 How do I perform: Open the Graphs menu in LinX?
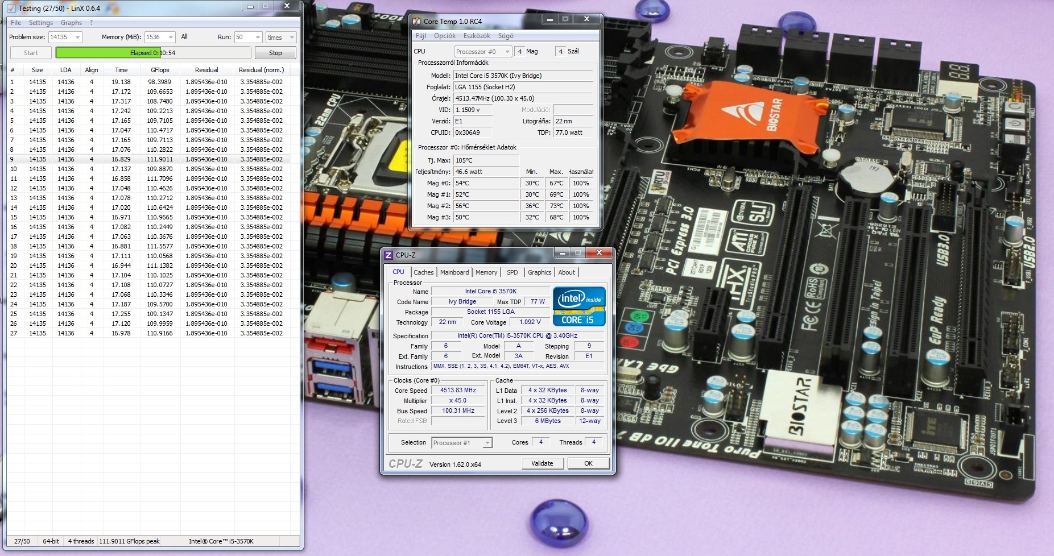click(71, 23)
